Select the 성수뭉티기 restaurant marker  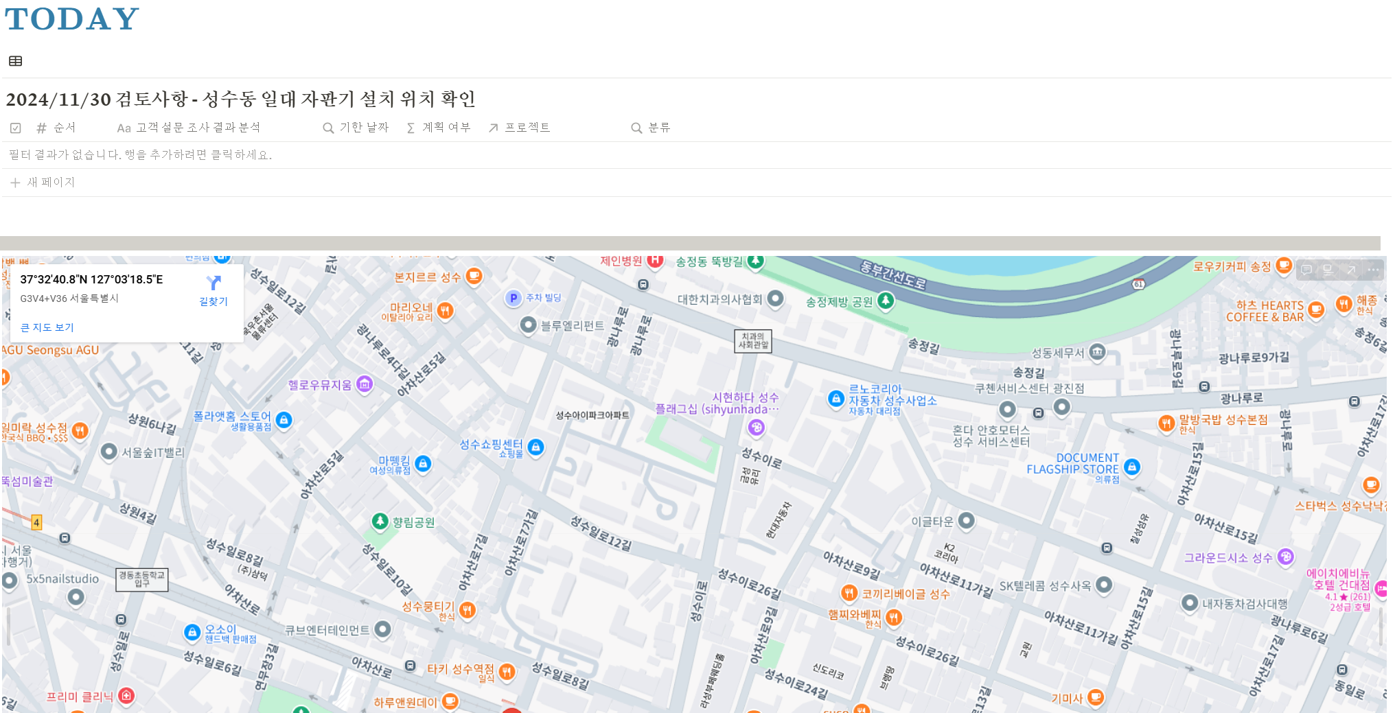[x=467, y=609]
